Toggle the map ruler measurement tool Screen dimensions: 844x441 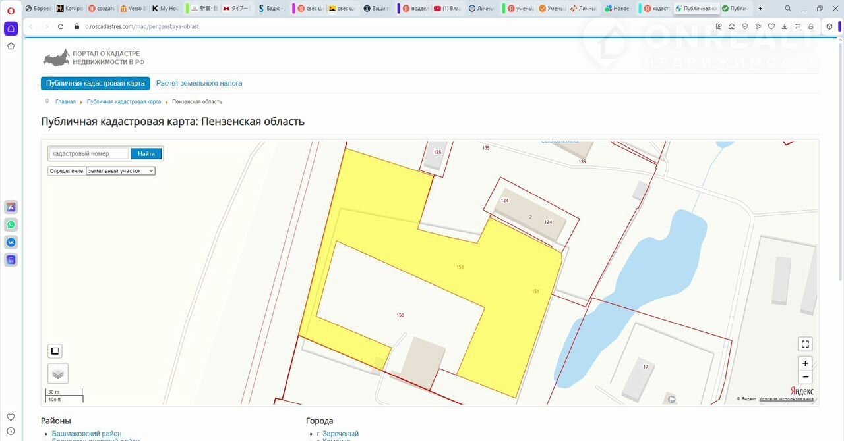point(55,351)
